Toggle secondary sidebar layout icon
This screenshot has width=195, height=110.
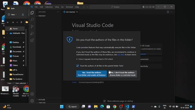pos(150,7)
